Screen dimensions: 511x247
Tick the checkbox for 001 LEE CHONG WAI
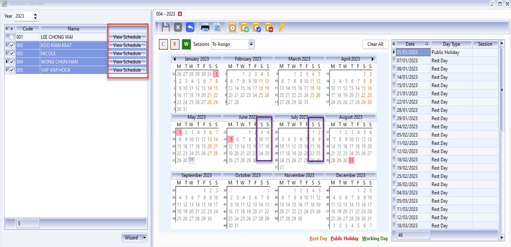12,37
